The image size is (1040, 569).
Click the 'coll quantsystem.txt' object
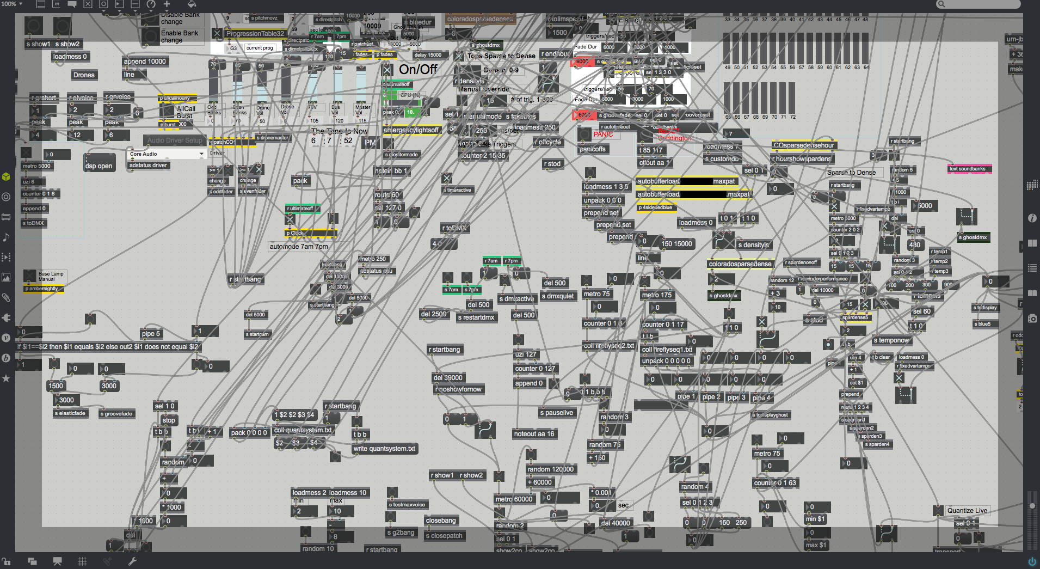tap(303, 430)
